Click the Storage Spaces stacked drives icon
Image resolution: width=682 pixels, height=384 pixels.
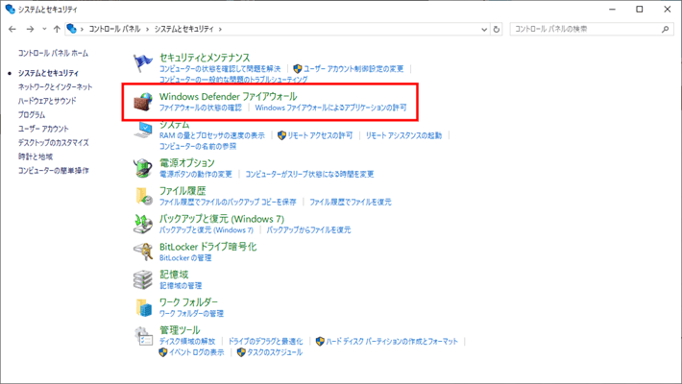tap(143, 279)
